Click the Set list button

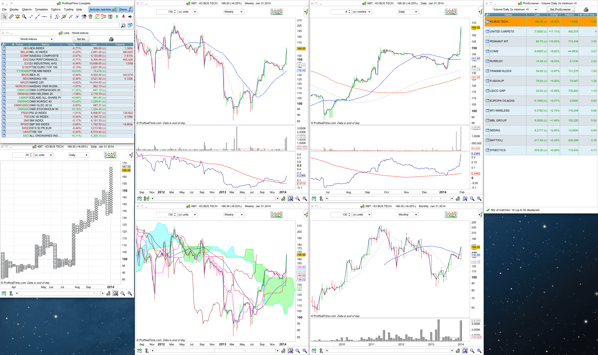click(x=81, y=39)
